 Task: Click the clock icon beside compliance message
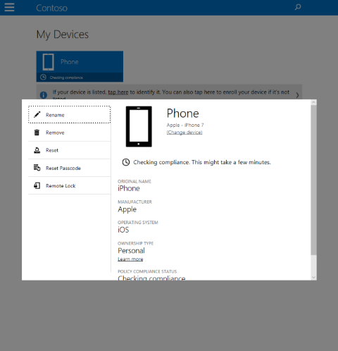[x=126, y=162]
